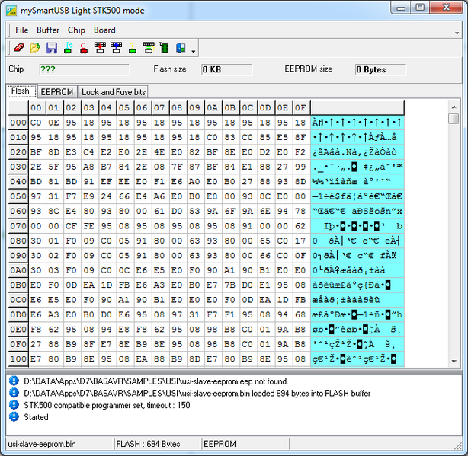Write buffer to chip (red arrow icon)
Image resolution: width=468 pixels, height=456 pixels.
click(100, 48)
